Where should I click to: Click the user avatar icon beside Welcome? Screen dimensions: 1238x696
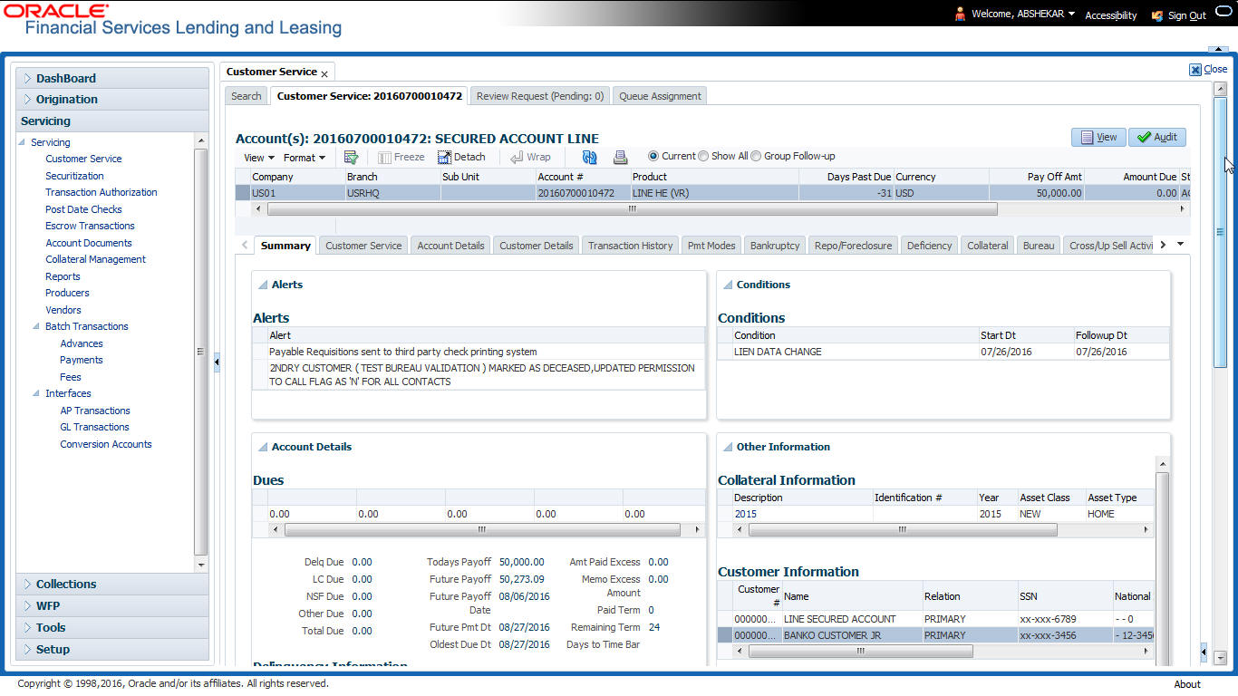point(960,14)
